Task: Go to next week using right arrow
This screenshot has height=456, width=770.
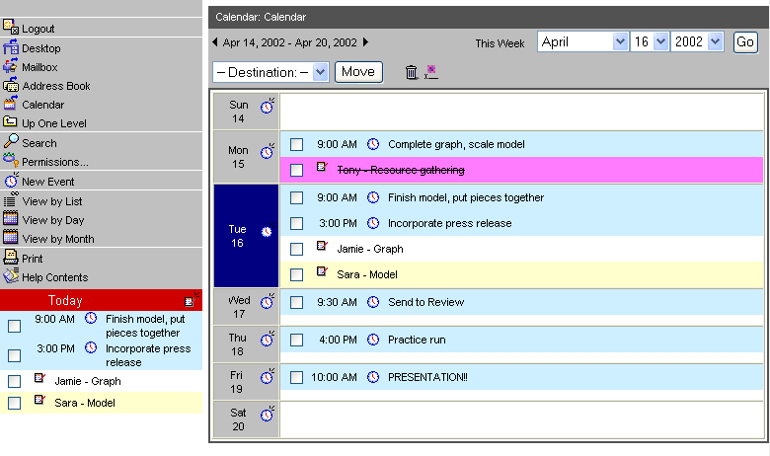Action: click(365, 42)
